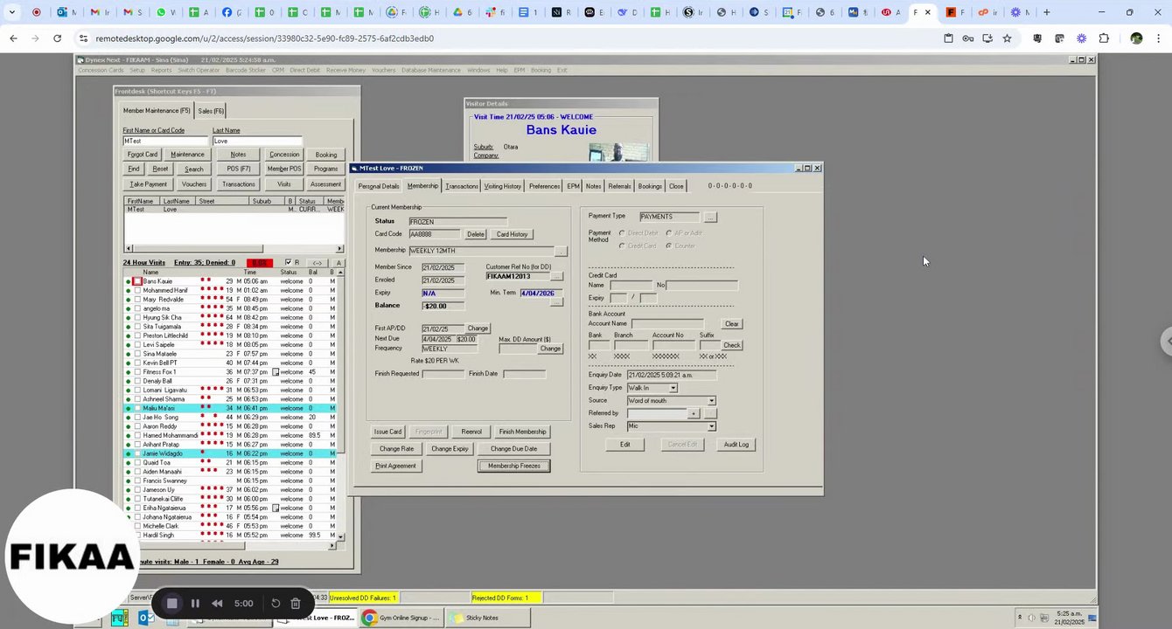Viewport: 1172px width, 629px height.
Task: Expand the Enquiry Type dropdown
Action: [x=673, y=388]
